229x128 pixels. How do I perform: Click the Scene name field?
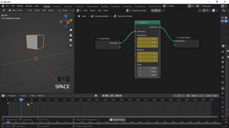177,6
